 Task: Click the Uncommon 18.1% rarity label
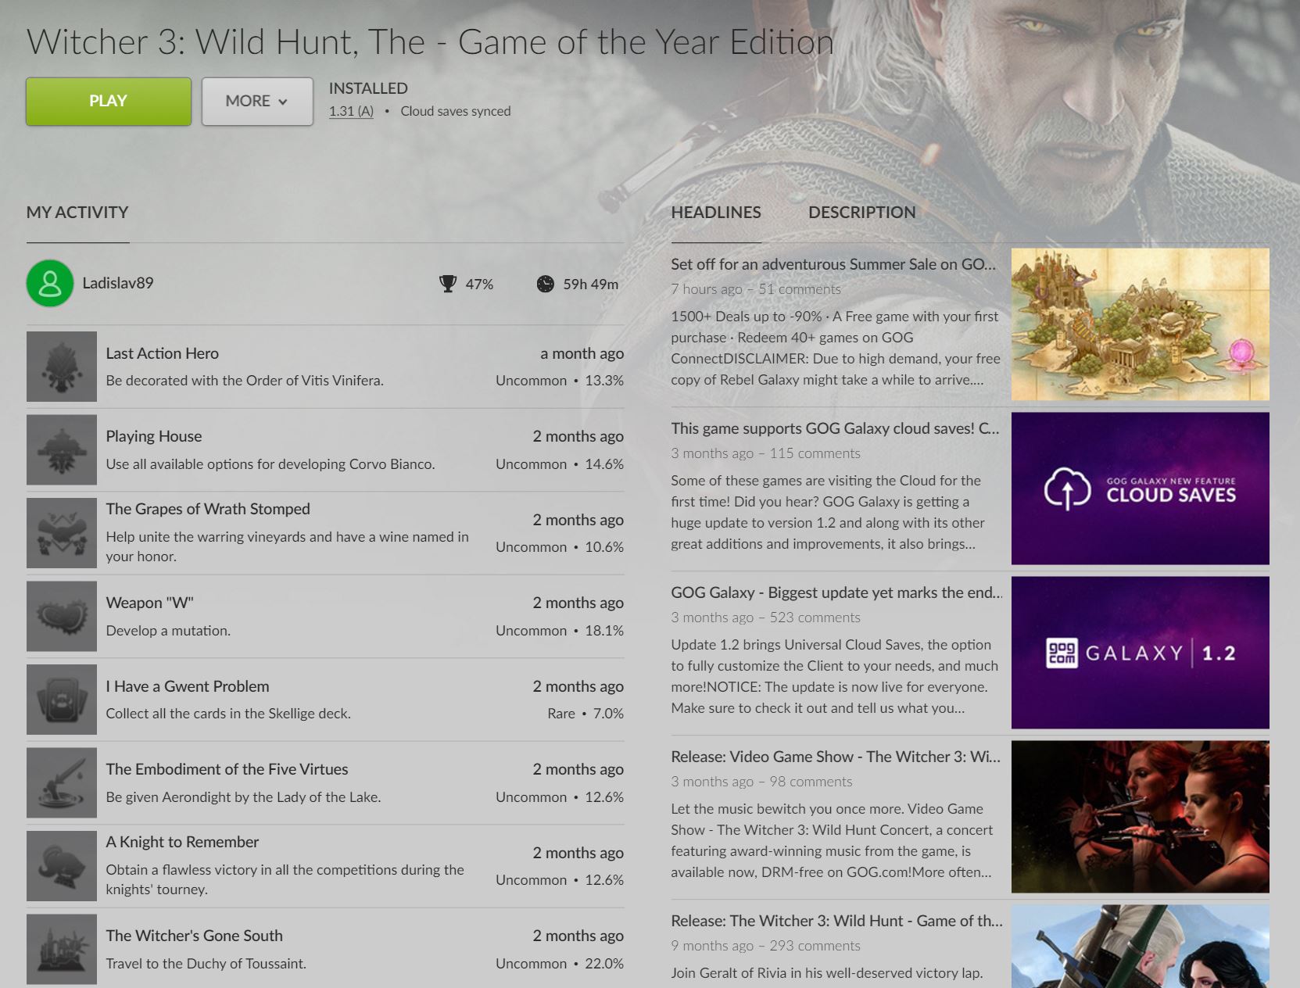pos(560,631)
